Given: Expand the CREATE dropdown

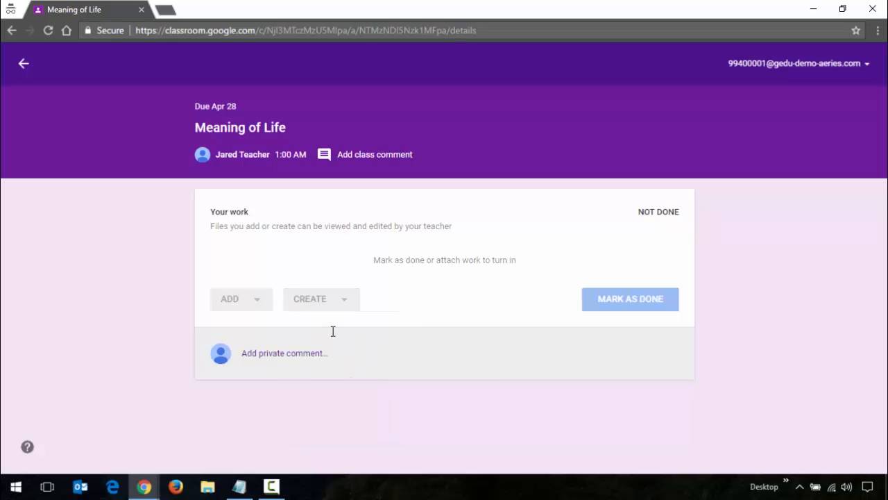Looking at the screenshot, I should (x=321, y=299).
